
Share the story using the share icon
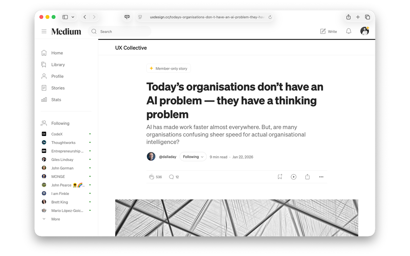point(307,177)
